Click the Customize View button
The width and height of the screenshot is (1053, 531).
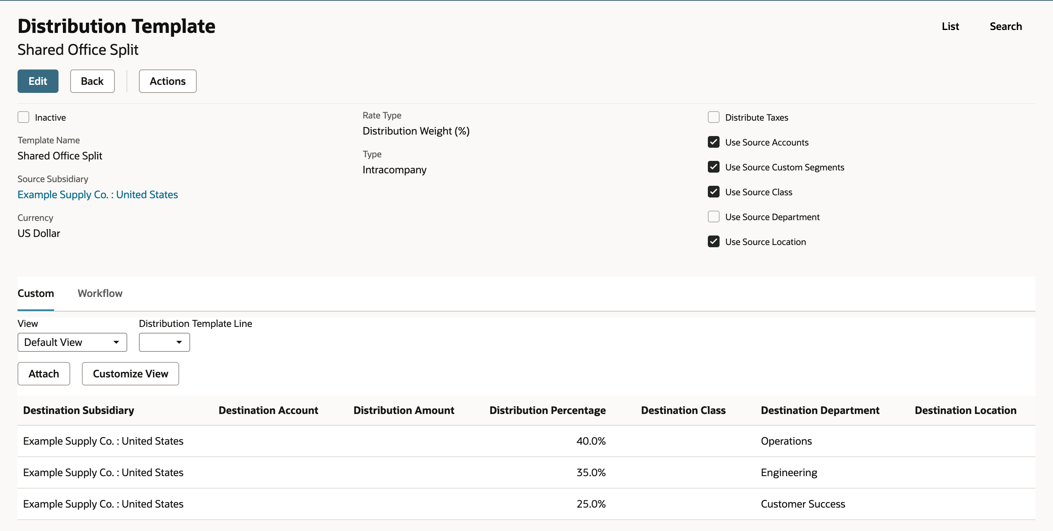pos(131,374)
